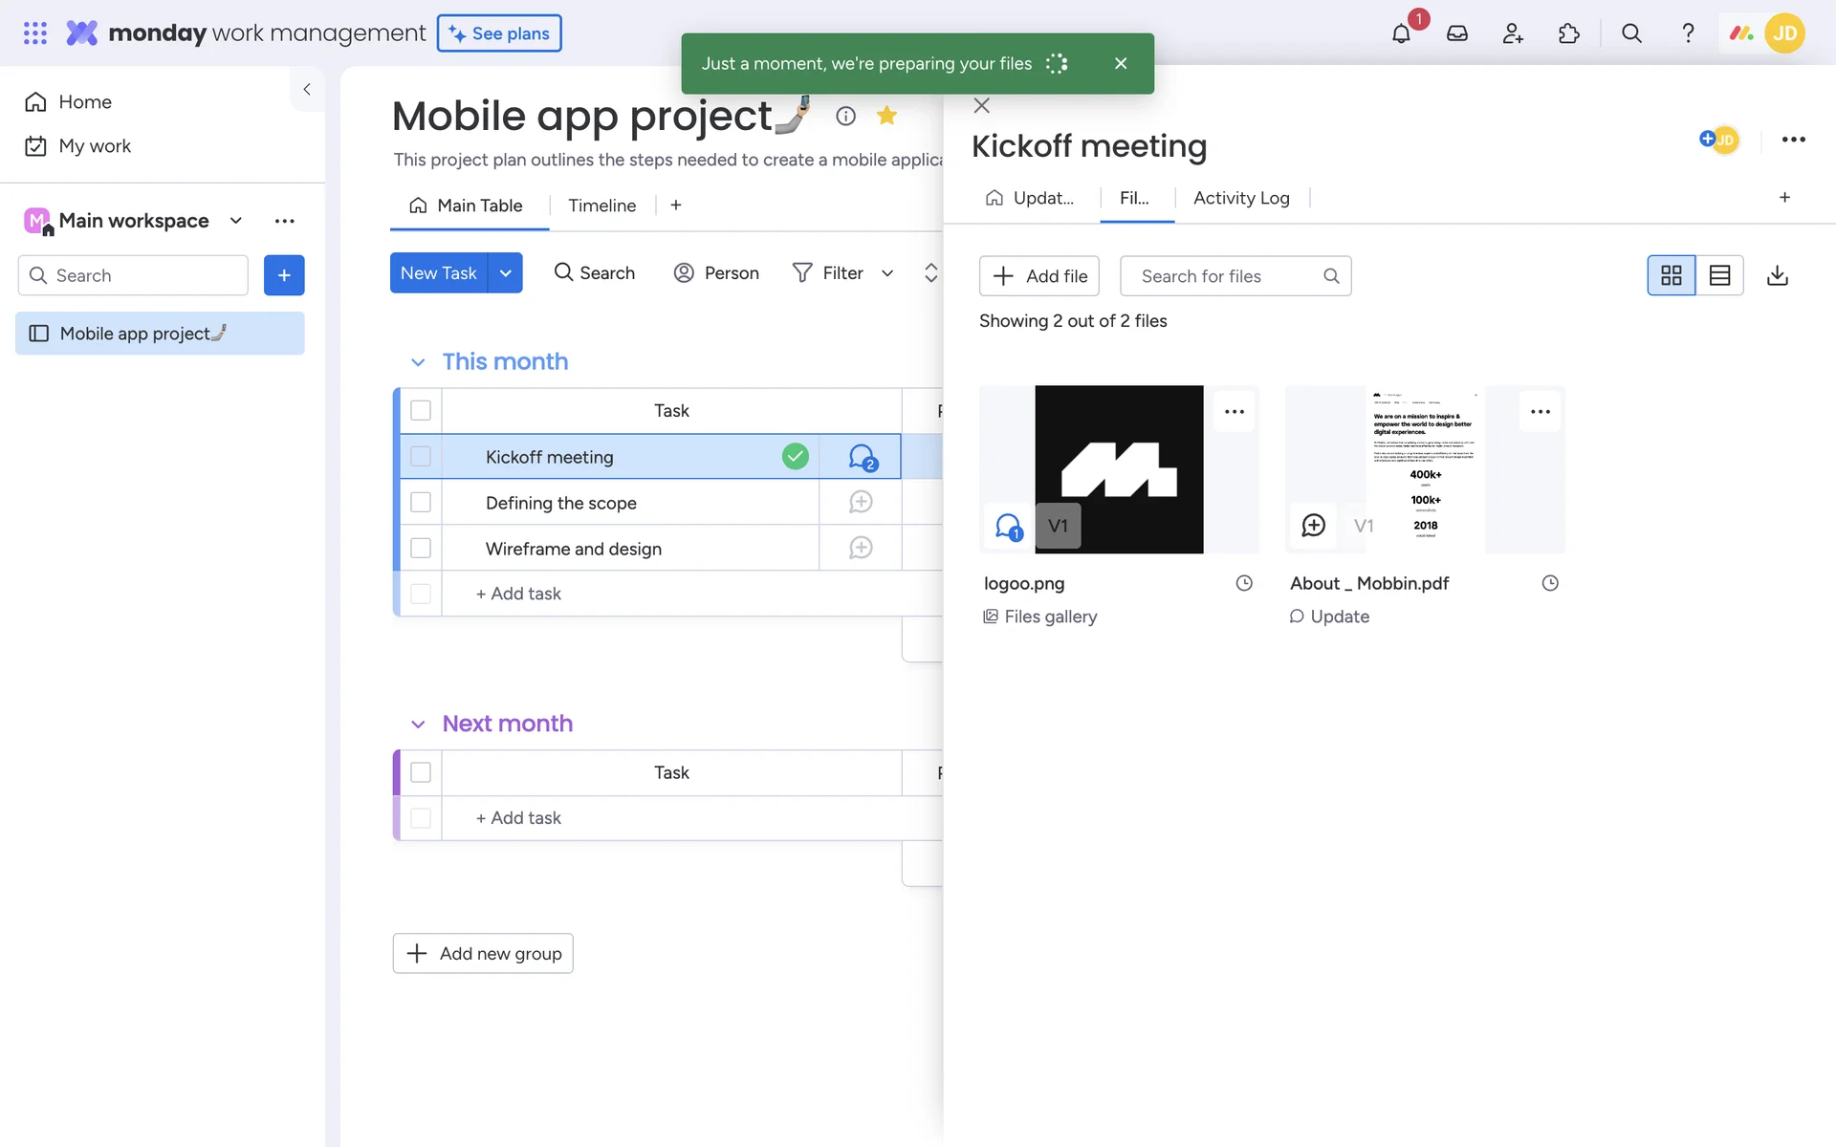
Task: Open Kickoff meeting updates conversation icon
Action: (x=862, y=457)
